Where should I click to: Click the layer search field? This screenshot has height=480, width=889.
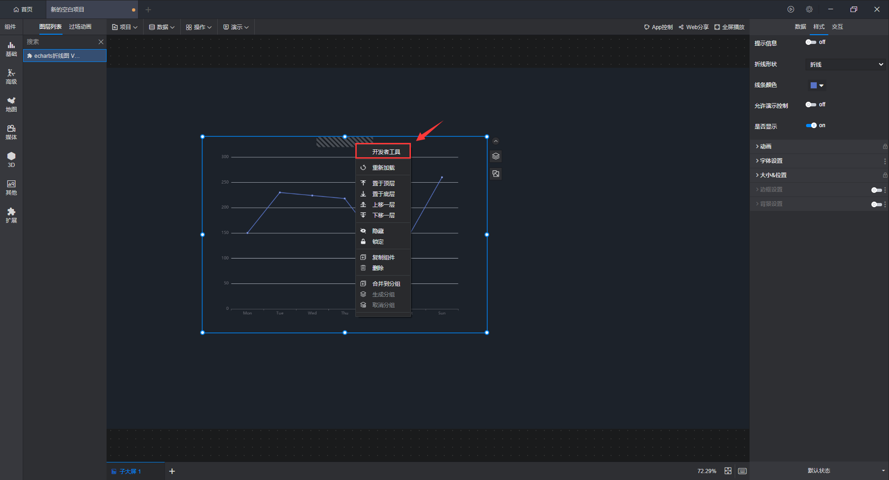coord(60,42)
